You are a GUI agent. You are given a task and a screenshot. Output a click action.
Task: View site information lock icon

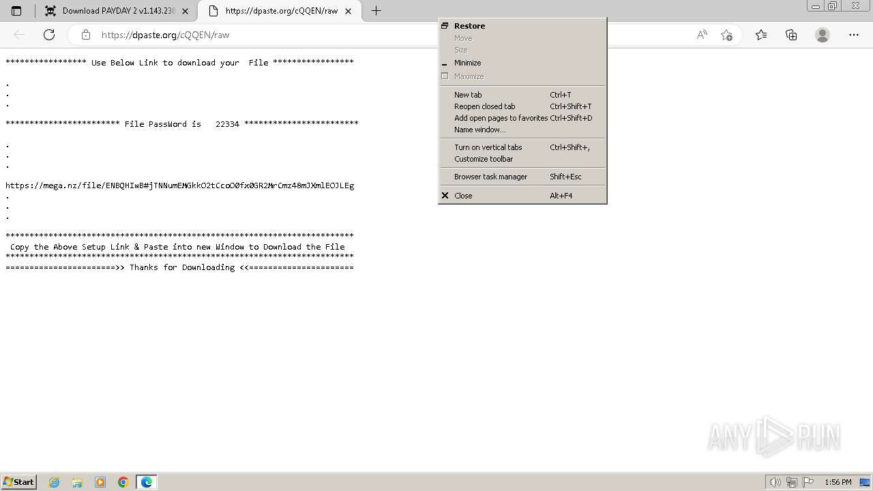[x=85, y=35]
